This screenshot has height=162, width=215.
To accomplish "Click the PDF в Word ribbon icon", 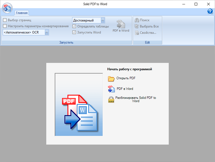I will point(121,24).
